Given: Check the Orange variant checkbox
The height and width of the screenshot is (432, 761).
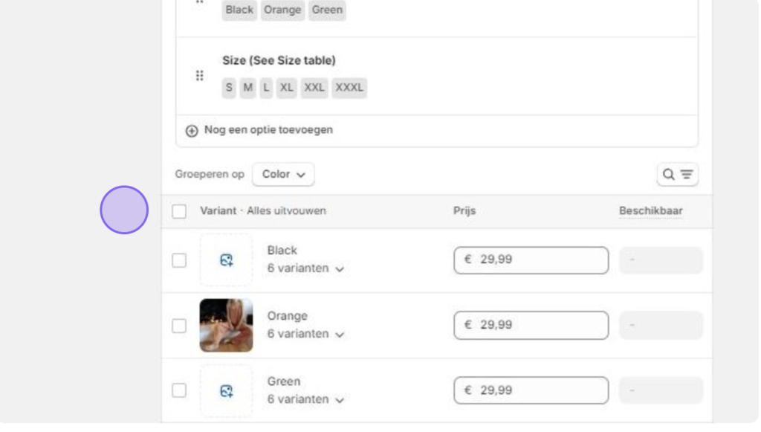Looking at the screenshot, I should click(179, 326).
